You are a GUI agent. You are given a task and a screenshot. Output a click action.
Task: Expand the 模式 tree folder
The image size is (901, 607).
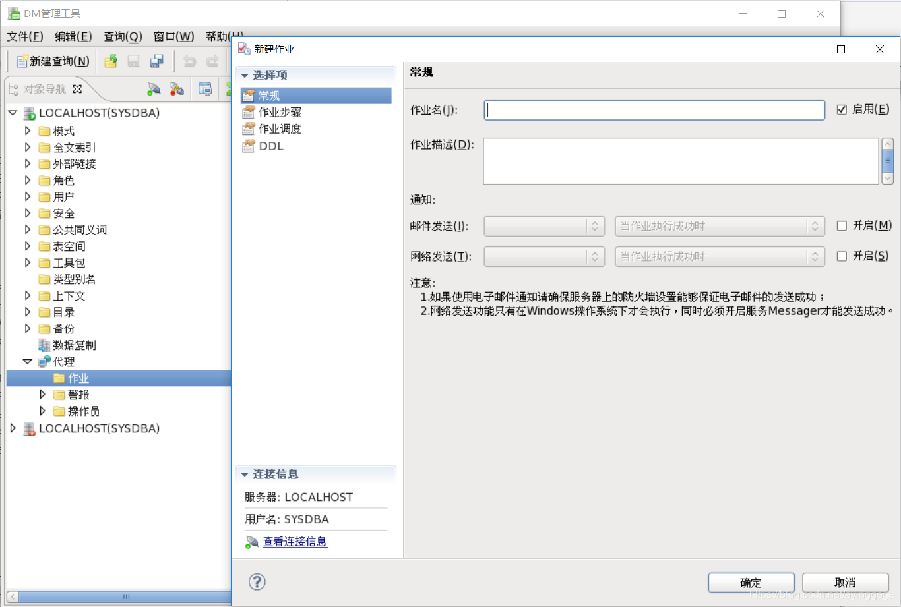pos(28,130)
